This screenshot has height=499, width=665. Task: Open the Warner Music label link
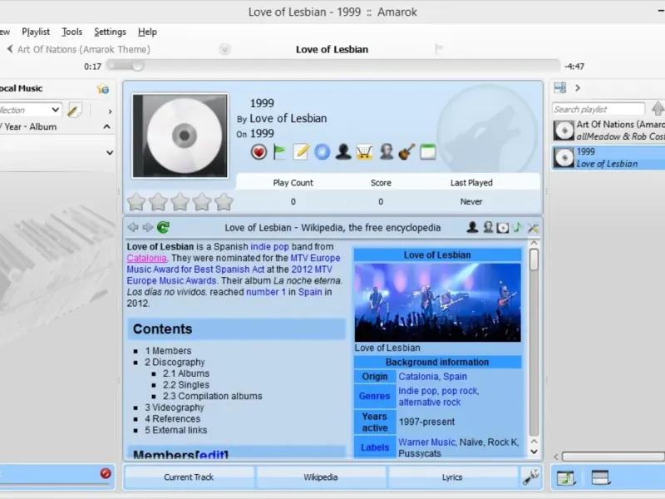pos(426,442)
